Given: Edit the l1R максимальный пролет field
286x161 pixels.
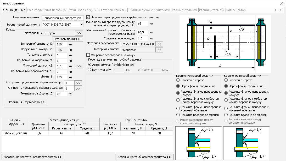Looking at the screenshot, I should click(x=142, y=23).
